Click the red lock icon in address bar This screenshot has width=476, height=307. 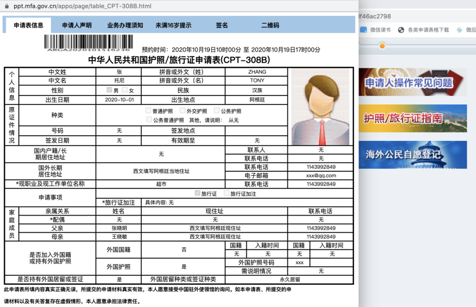coord(6,6)
